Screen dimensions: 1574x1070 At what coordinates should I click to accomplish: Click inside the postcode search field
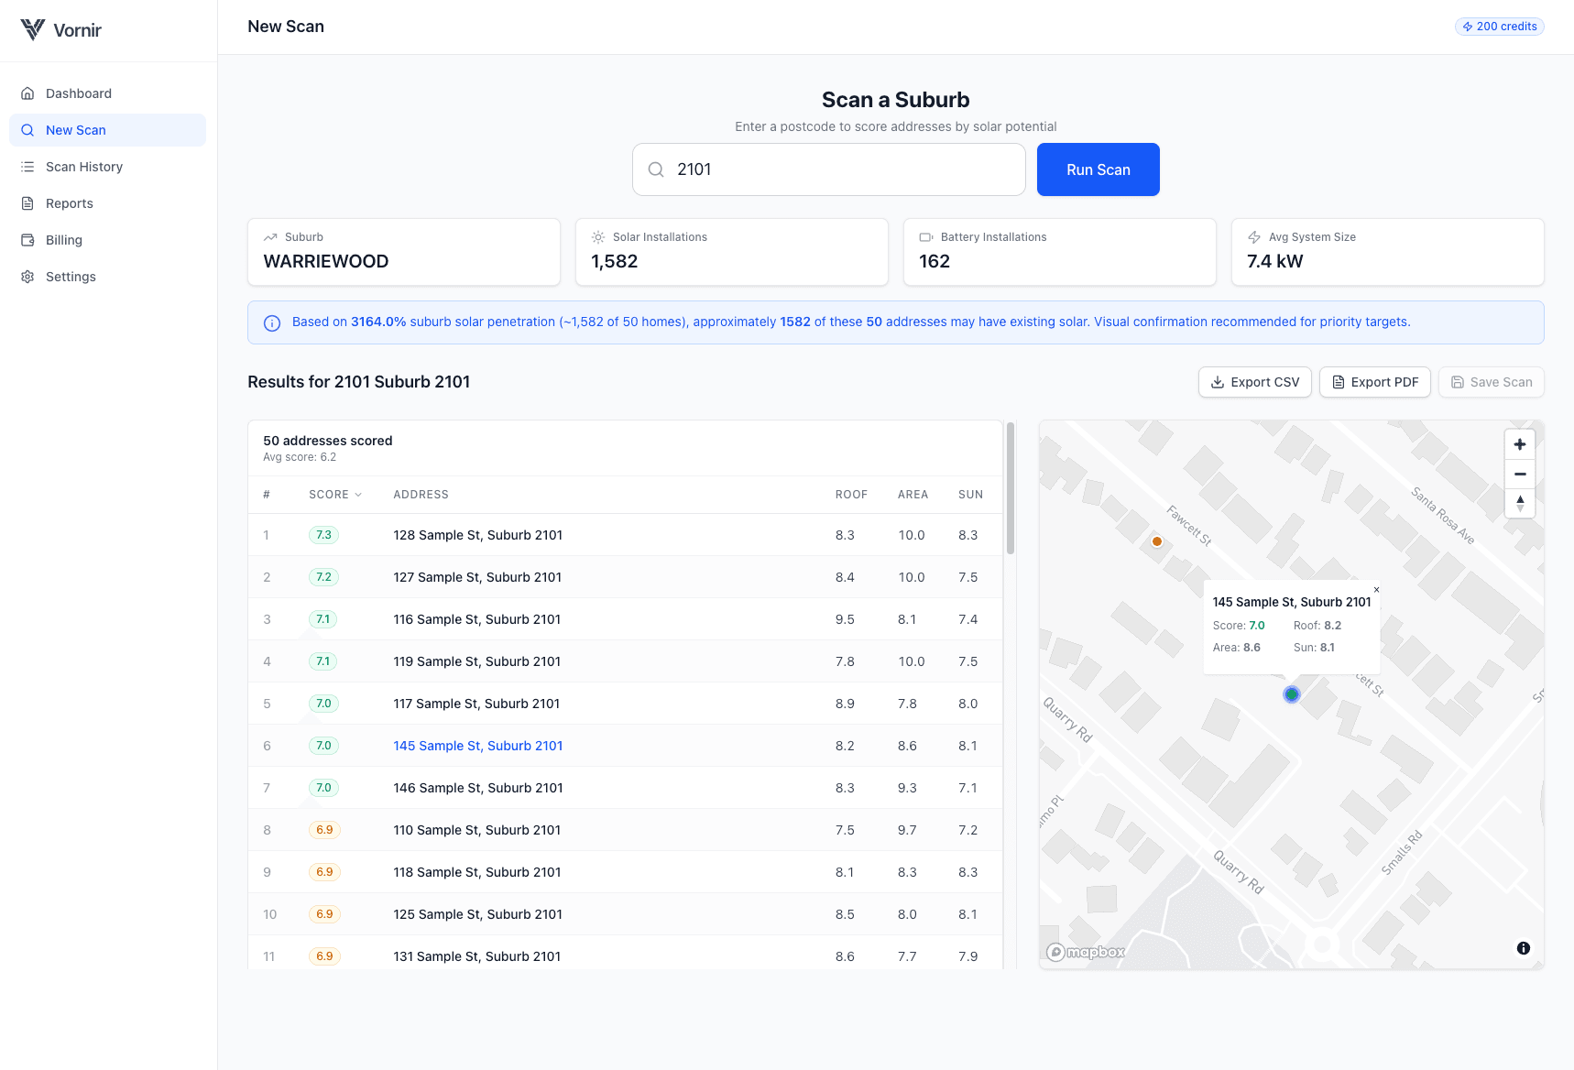point(825,169)
